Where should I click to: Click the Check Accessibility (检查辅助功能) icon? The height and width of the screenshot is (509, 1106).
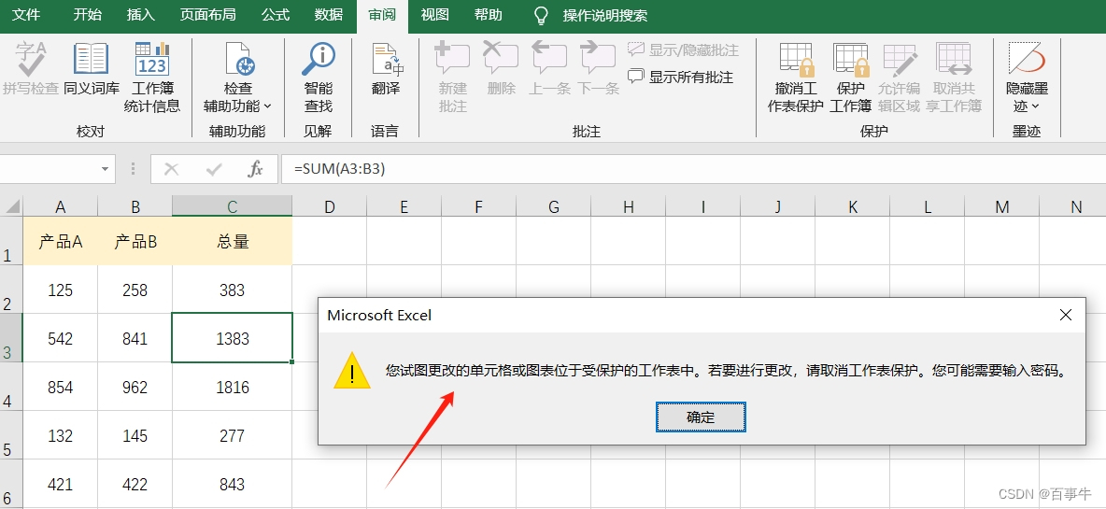click(238, 59)
